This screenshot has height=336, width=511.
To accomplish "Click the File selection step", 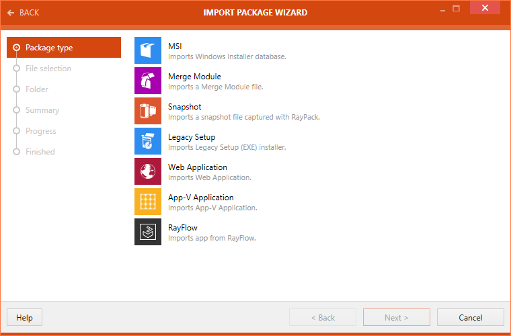I will click(48, 69).
